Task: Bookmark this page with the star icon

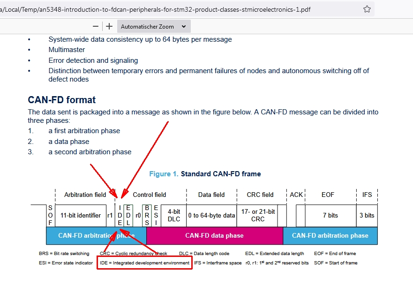Action: click(367, 9)
